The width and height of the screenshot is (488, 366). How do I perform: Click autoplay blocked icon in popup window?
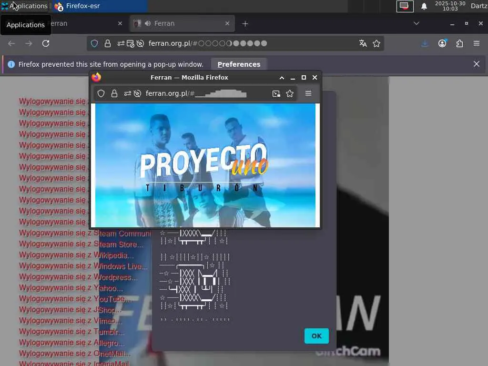(137, 93)
